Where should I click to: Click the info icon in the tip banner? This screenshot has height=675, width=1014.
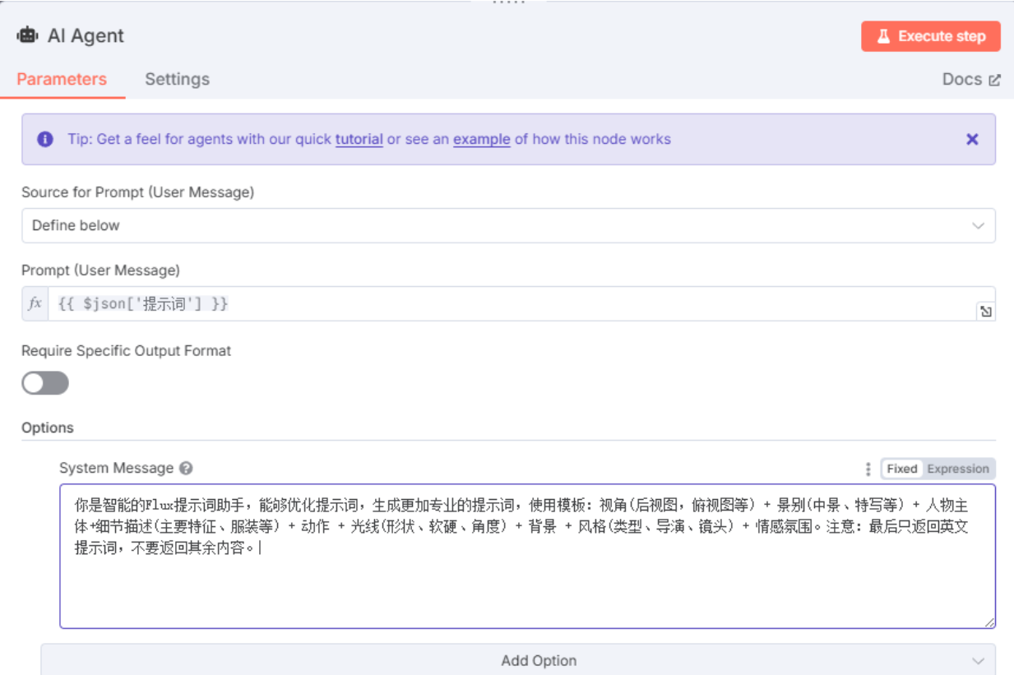coord(46,139)
